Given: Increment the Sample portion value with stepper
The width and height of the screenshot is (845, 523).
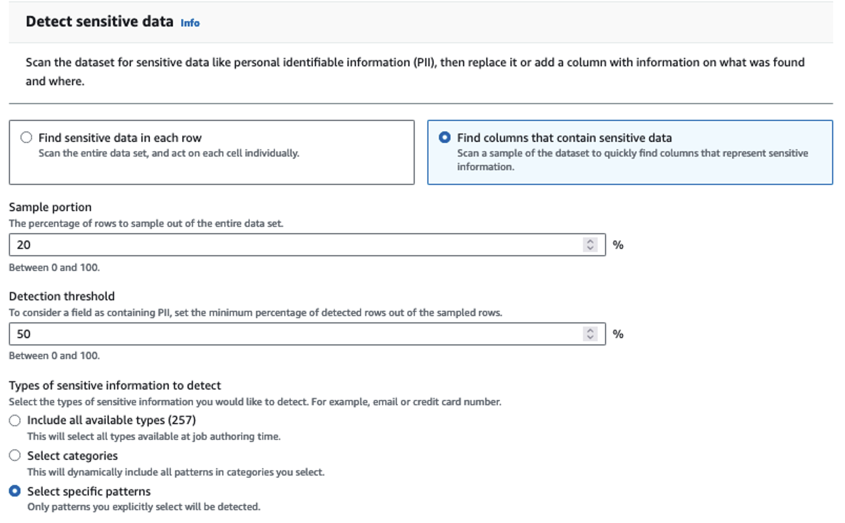Looking at the screenshot, I should pos(590,241).
